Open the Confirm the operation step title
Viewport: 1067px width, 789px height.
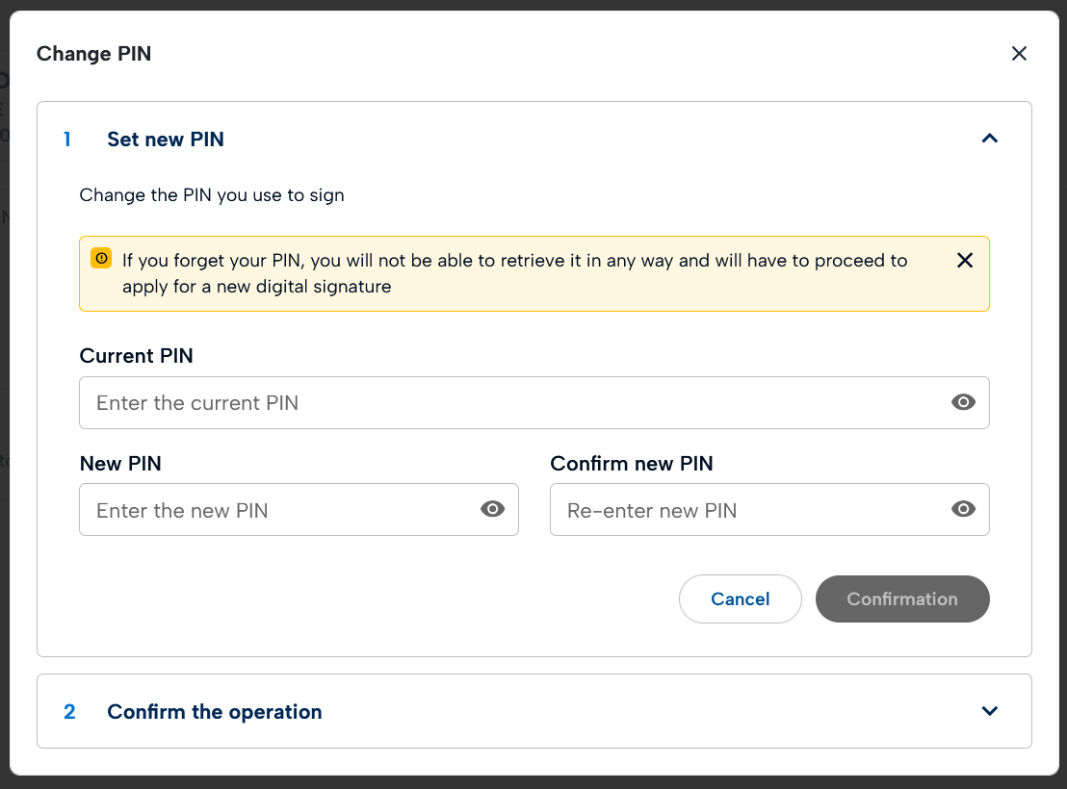click(215, 712)
